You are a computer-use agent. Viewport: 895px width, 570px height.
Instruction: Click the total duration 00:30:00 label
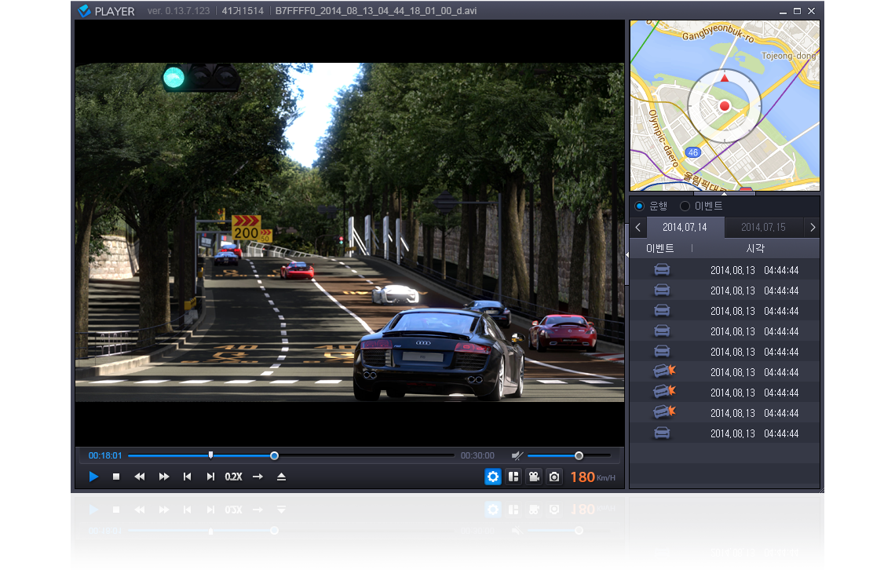click(x=477, y=455)
